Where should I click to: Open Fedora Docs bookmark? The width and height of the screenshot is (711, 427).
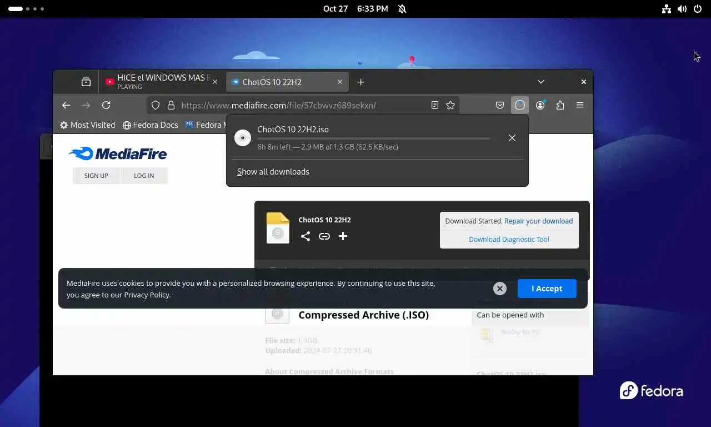coord(151,125)
